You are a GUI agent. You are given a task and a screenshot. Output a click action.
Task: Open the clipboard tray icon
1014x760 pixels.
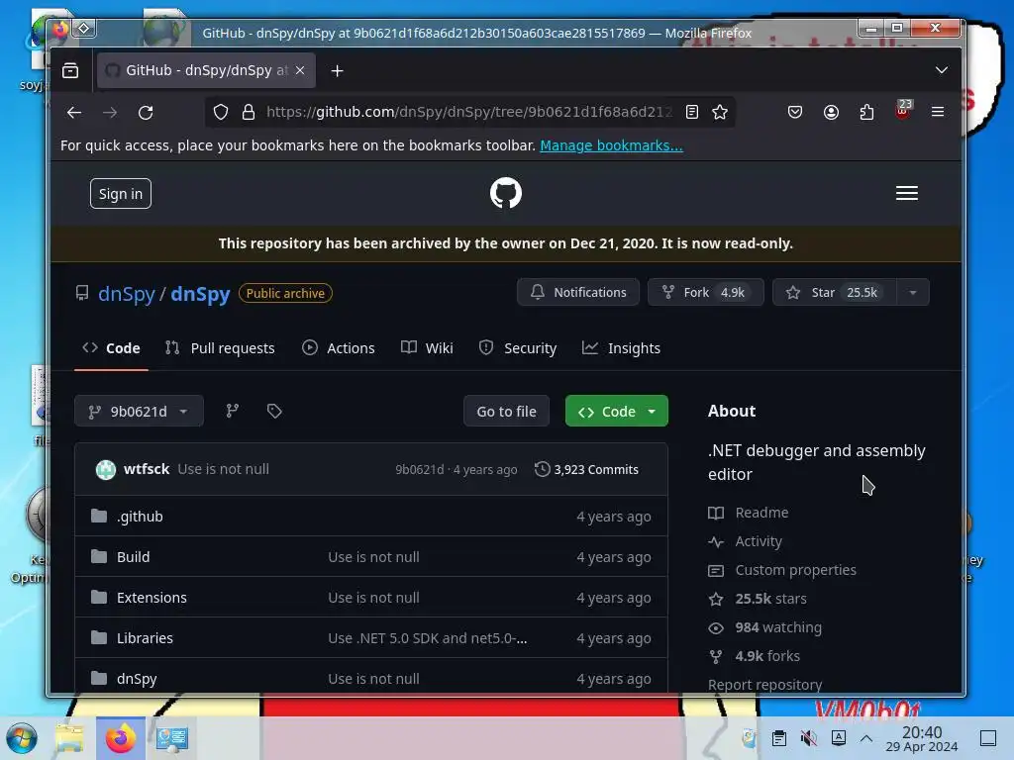coord(779,738)
